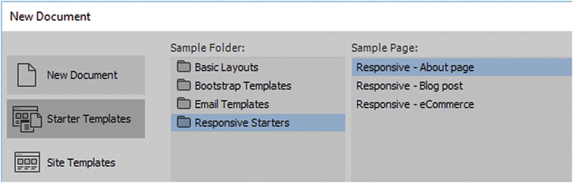Choose Bootstrap Templates in Sample Folder list
Screen dimensions: 573x183
tap(243, 86)
